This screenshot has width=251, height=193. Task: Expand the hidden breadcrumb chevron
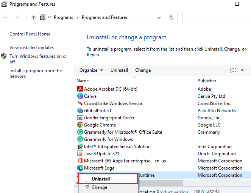pos(49,17)
